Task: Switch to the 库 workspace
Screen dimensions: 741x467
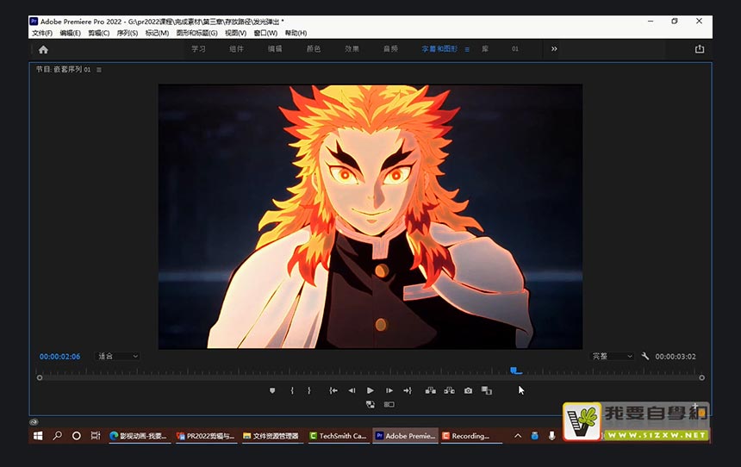Action: 485,49
